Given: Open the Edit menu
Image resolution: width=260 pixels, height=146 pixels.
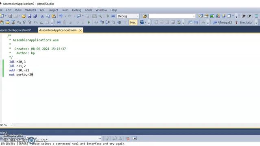Looking at the screenshot, I should pos(9,10).
